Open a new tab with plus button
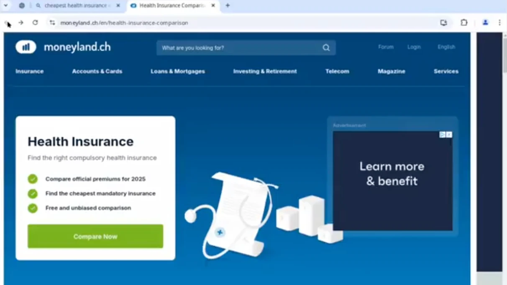This screenshot has height=285, width=507. tap(228, 5)
